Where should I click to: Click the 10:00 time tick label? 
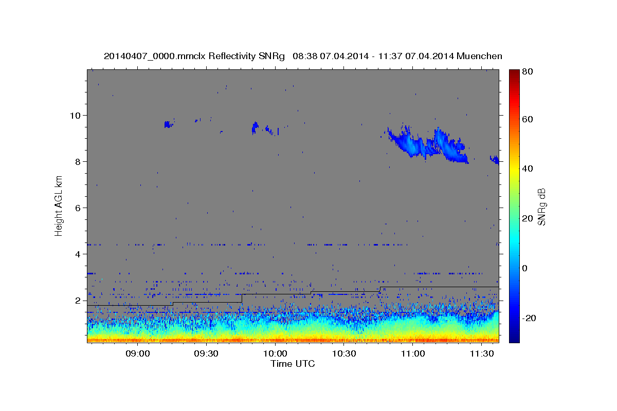[x=275, y=354]
